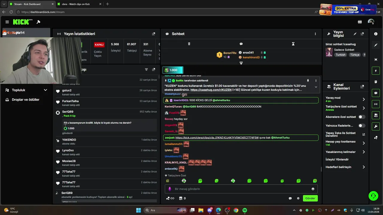Open the emoji picker in message box
This screenshot has width=383, height=215.
pyautogui.click(x=313, y=189)
